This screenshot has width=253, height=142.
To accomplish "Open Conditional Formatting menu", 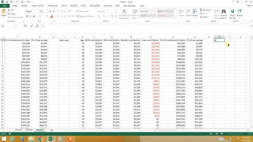I will coord(124,14).
